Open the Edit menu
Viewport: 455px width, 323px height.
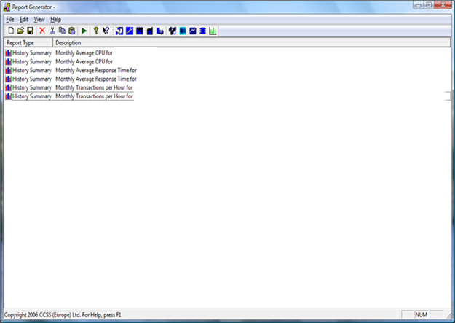tap(24, 19)
